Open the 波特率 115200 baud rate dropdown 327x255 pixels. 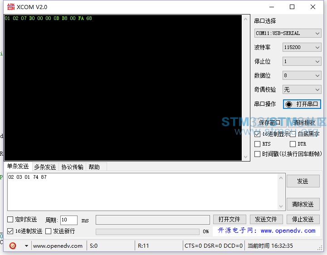pos(302,47)
